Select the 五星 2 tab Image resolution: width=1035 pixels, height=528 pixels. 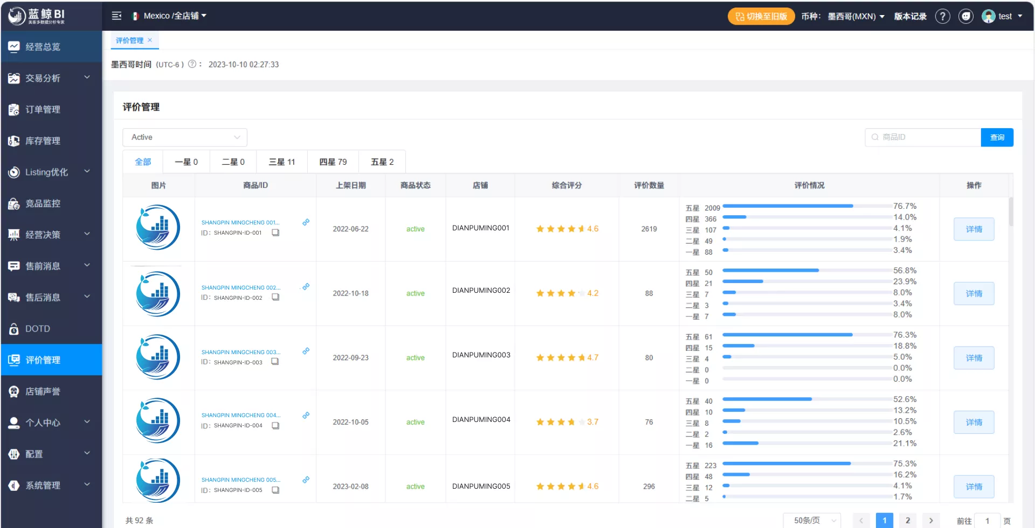382,162
